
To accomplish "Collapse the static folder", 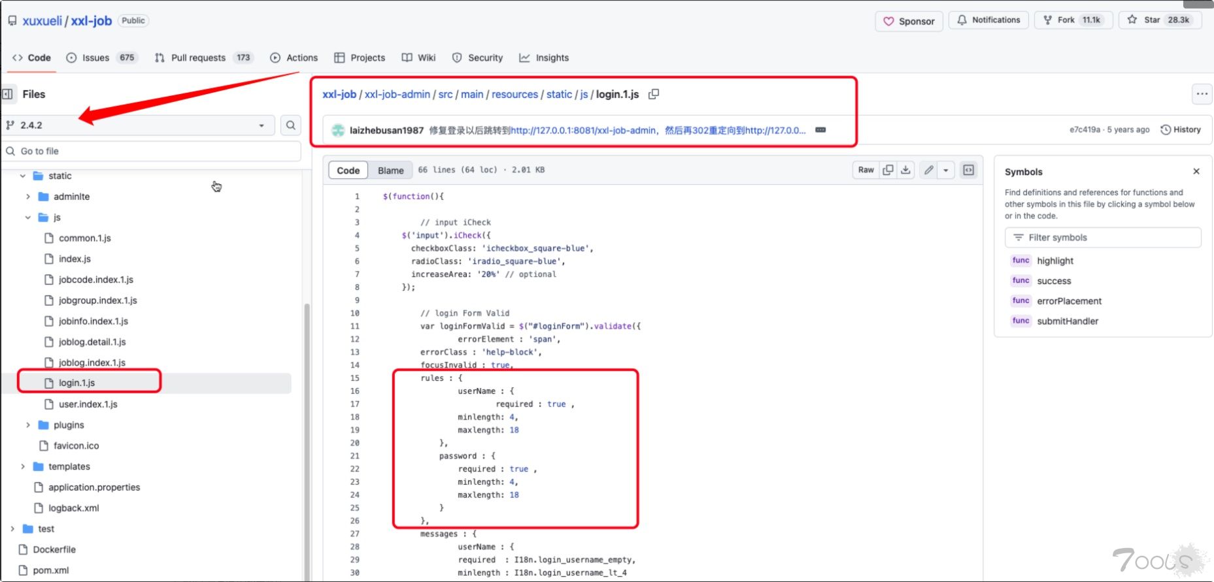I will click(23, 176).
